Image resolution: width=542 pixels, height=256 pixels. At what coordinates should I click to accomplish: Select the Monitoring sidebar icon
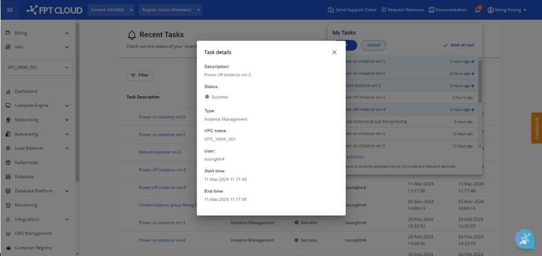9,205
